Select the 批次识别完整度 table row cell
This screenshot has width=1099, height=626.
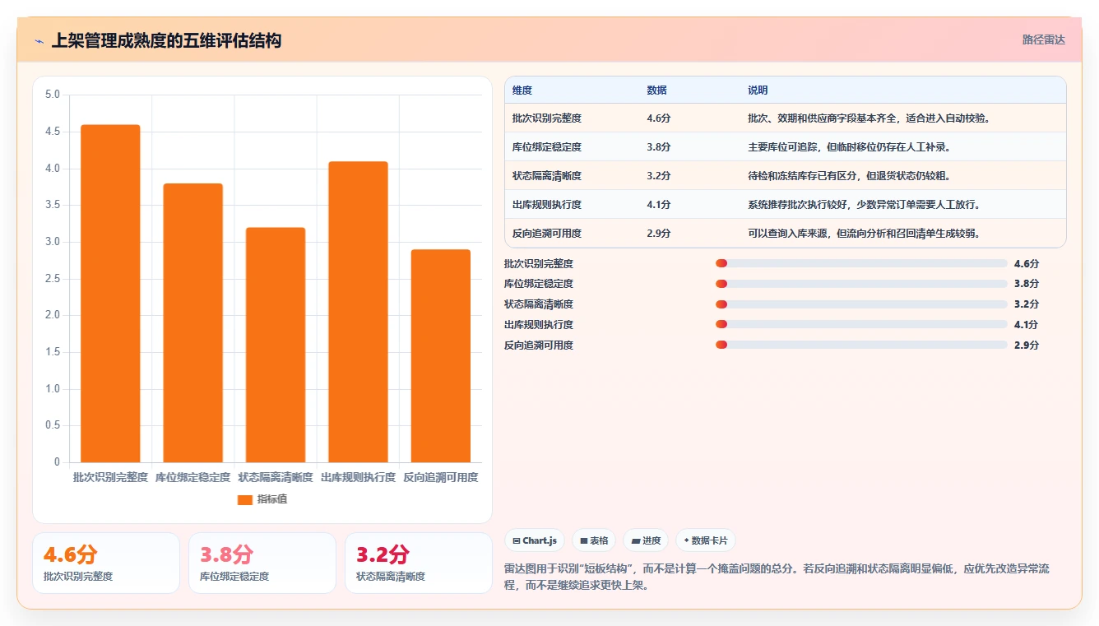point(546,118)
